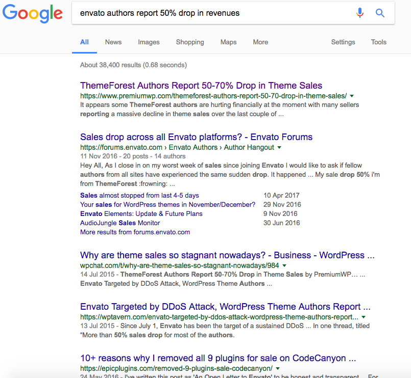Click the wptavern.com green URL text
411x378 pixels.
[219, 317]
